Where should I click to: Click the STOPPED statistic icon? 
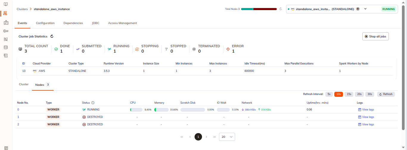coord(166,49)
